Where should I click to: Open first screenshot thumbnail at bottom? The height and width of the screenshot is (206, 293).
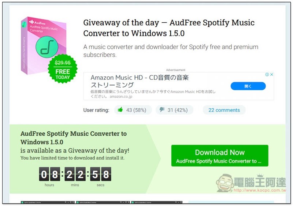tap(48, 202)
